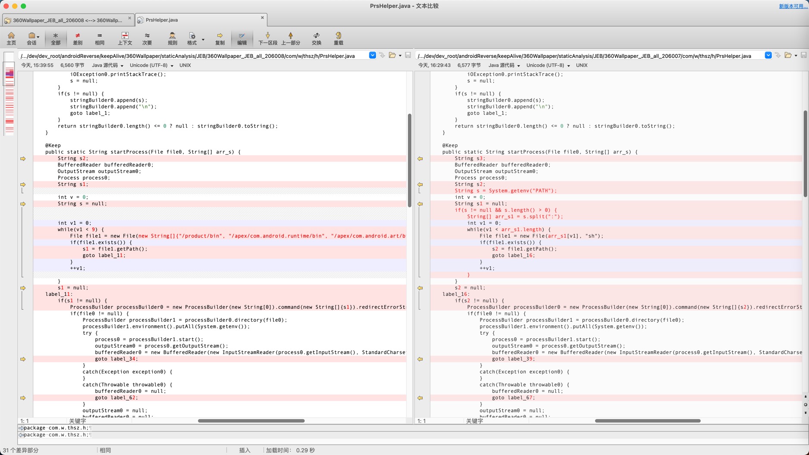The height and width of the screenshot is (455, 809).
Task: Copy left 'goto label_34;' to right
Action: pos(23,359)
